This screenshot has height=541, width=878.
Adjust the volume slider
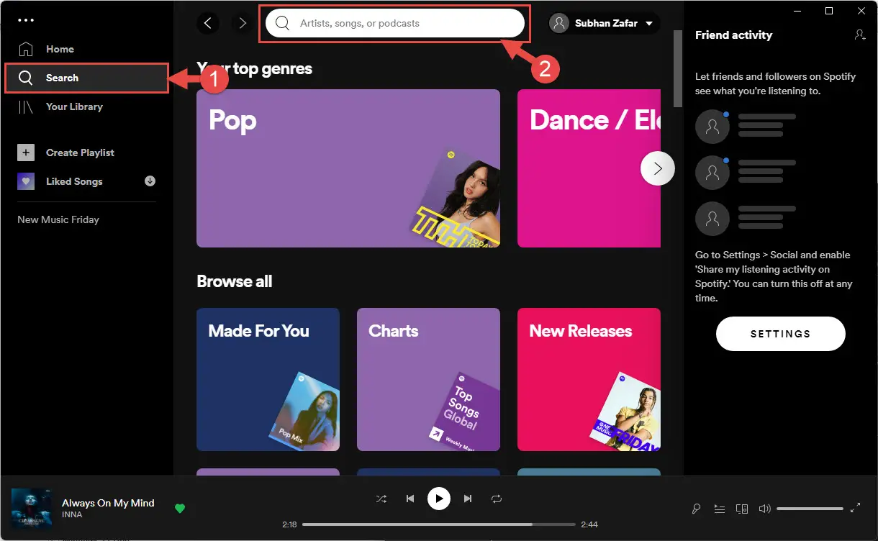(810, 509)
